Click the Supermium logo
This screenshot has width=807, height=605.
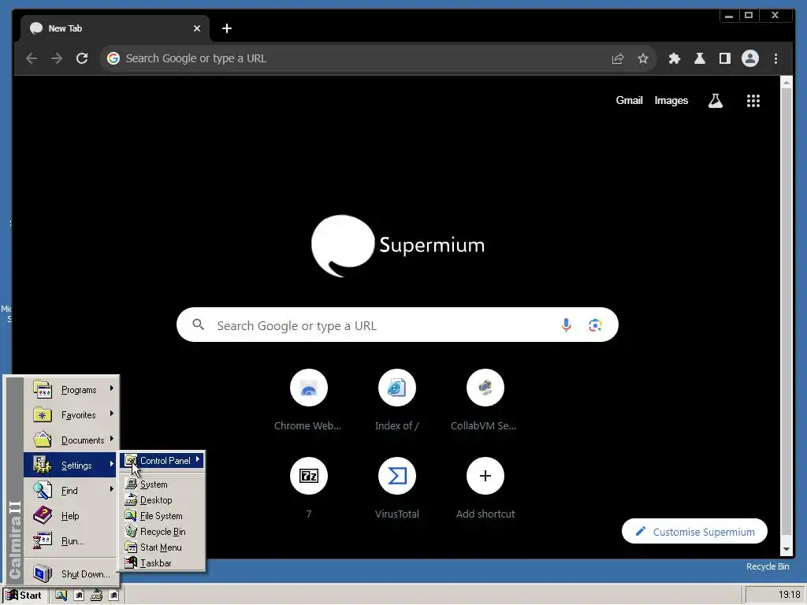click(398, 246)
